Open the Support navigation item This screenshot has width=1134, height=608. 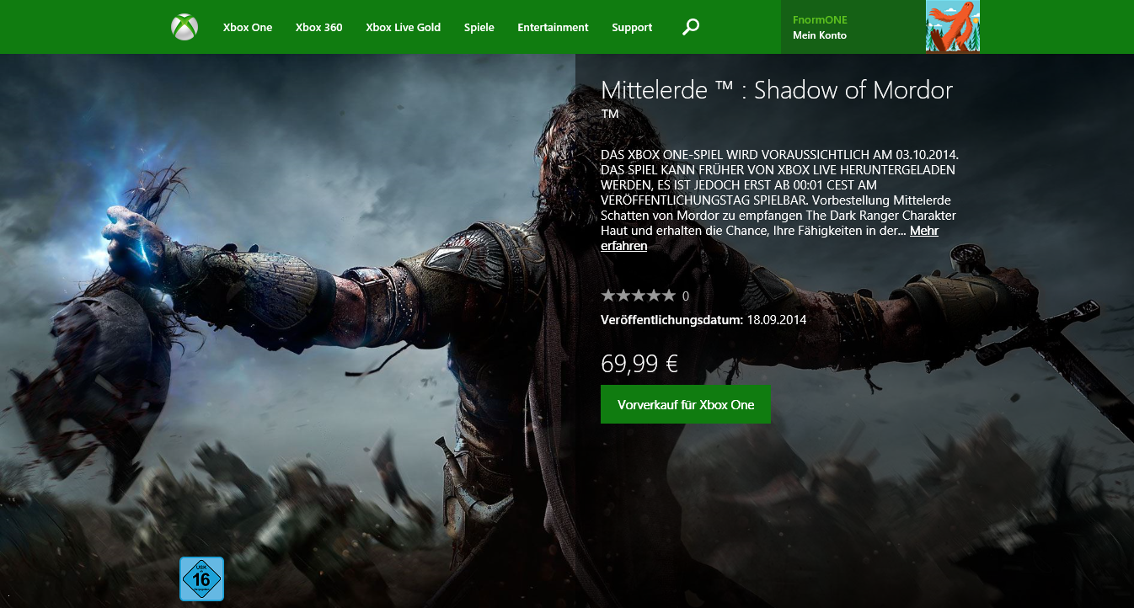click(632, 27)
